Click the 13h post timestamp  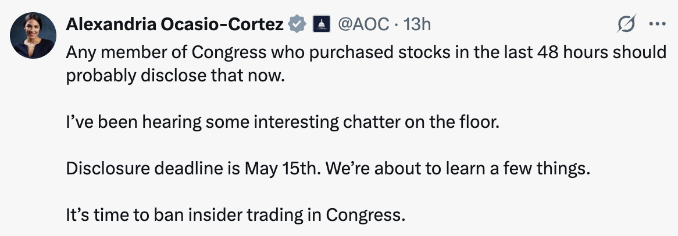tap(417, 24)
